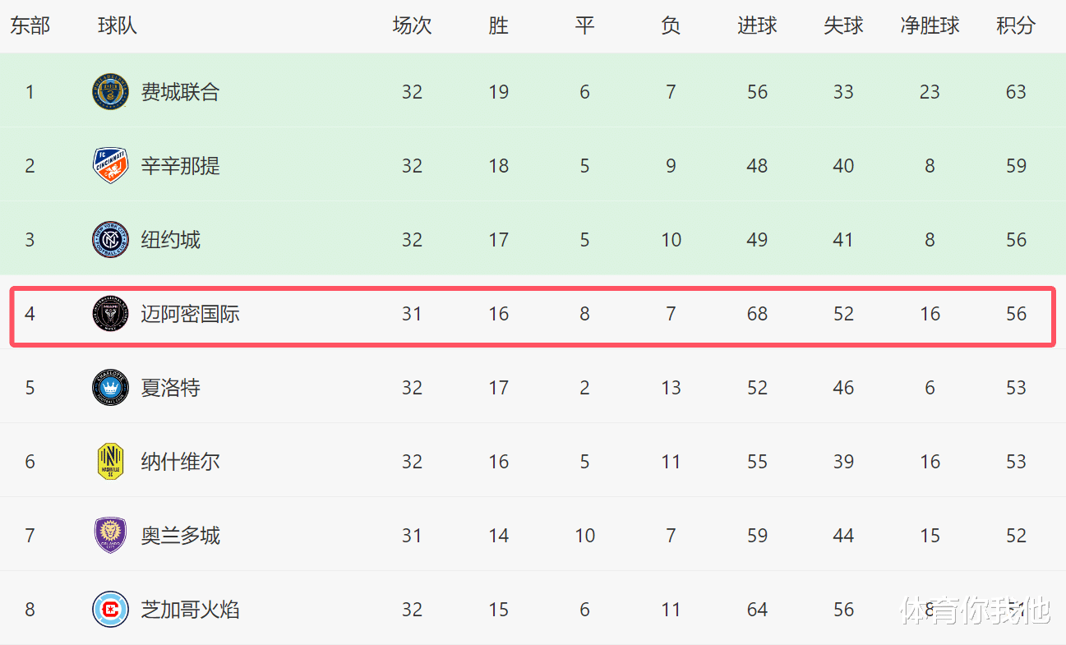Select the 辛辛那提 team name
The width and height of the screenshot is (1066, 645).
180,166
